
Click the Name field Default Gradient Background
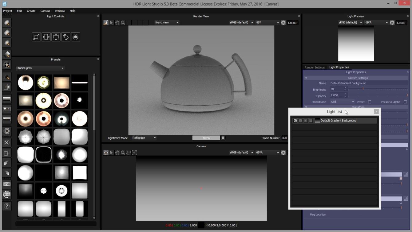(x=369, y=83)
